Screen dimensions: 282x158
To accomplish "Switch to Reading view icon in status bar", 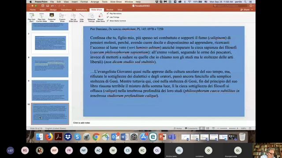I will click(x=213, y=128).
